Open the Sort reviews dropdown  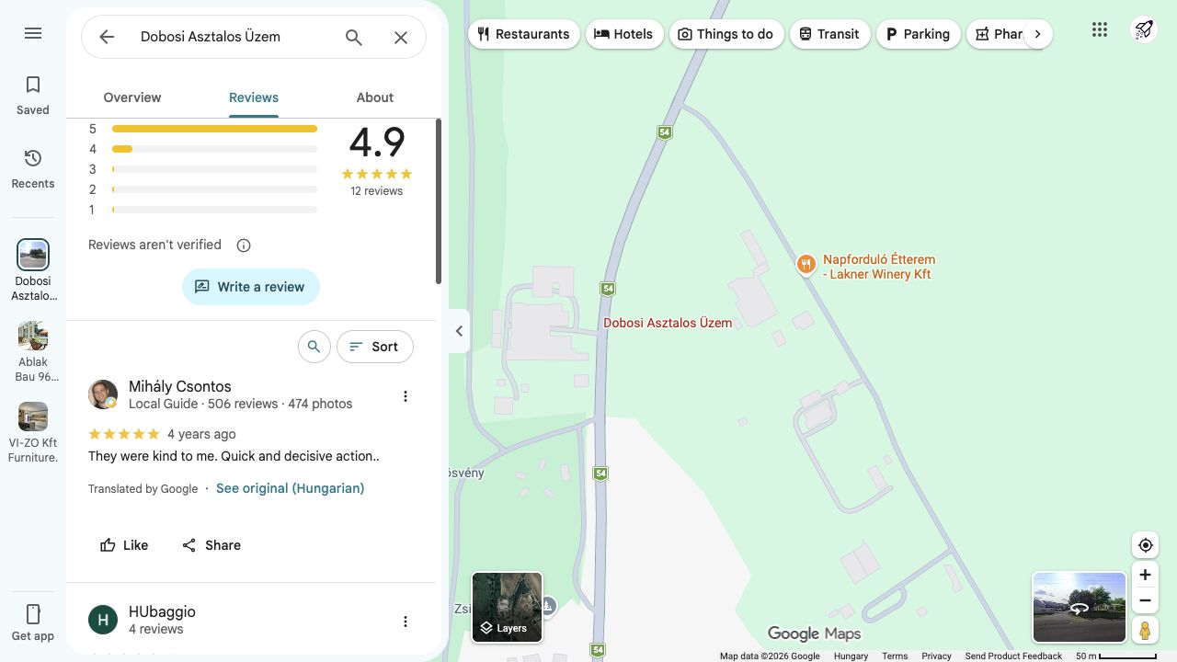point(375,347)
